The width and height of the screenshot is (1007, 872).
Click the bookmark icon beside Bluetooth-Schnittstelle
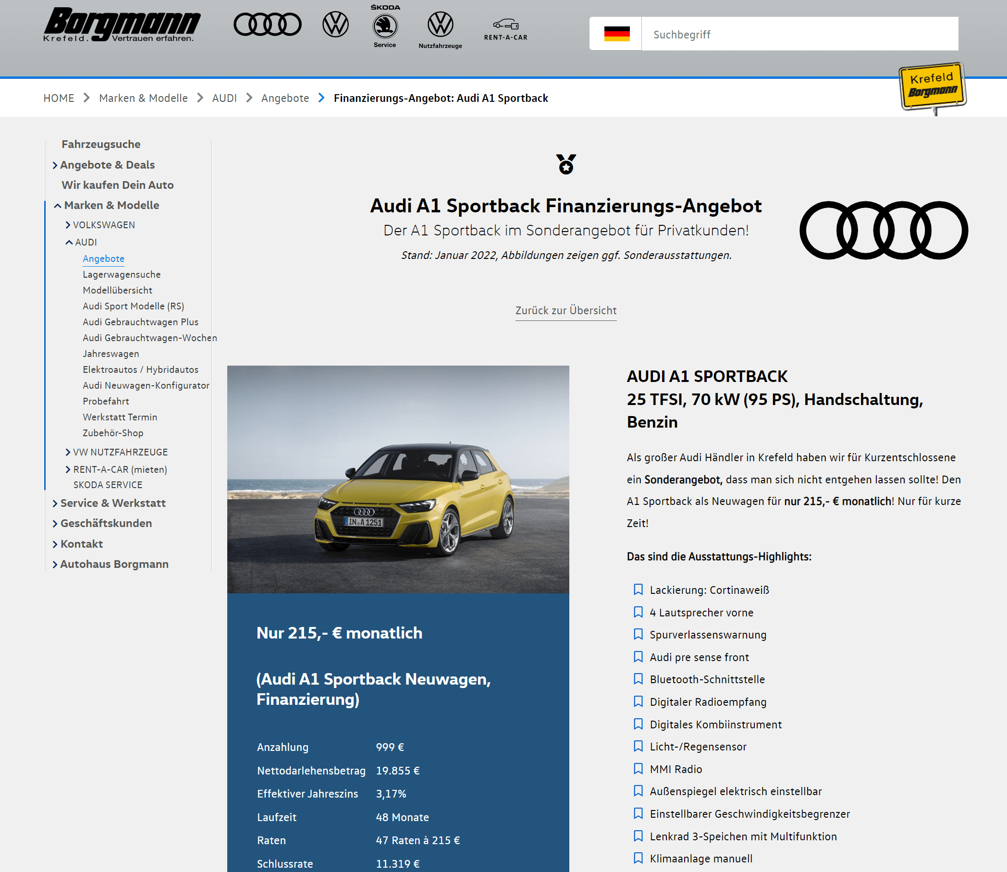[638, 679]
